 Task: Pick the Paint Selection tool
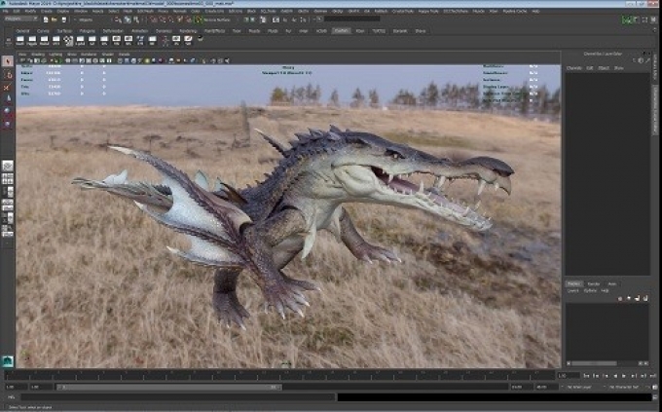tap(7, 87)
